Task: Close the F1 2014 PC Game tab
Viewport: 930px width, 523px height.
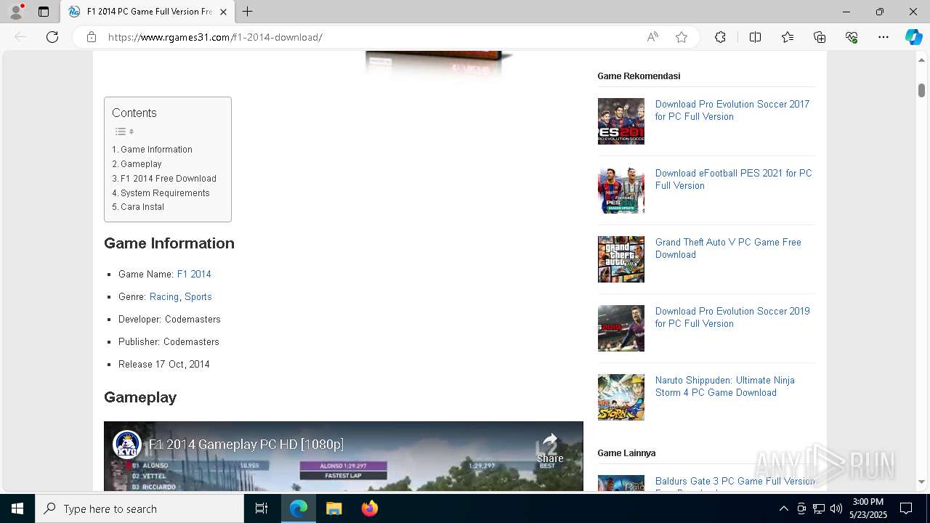Action: click(223, 12)
